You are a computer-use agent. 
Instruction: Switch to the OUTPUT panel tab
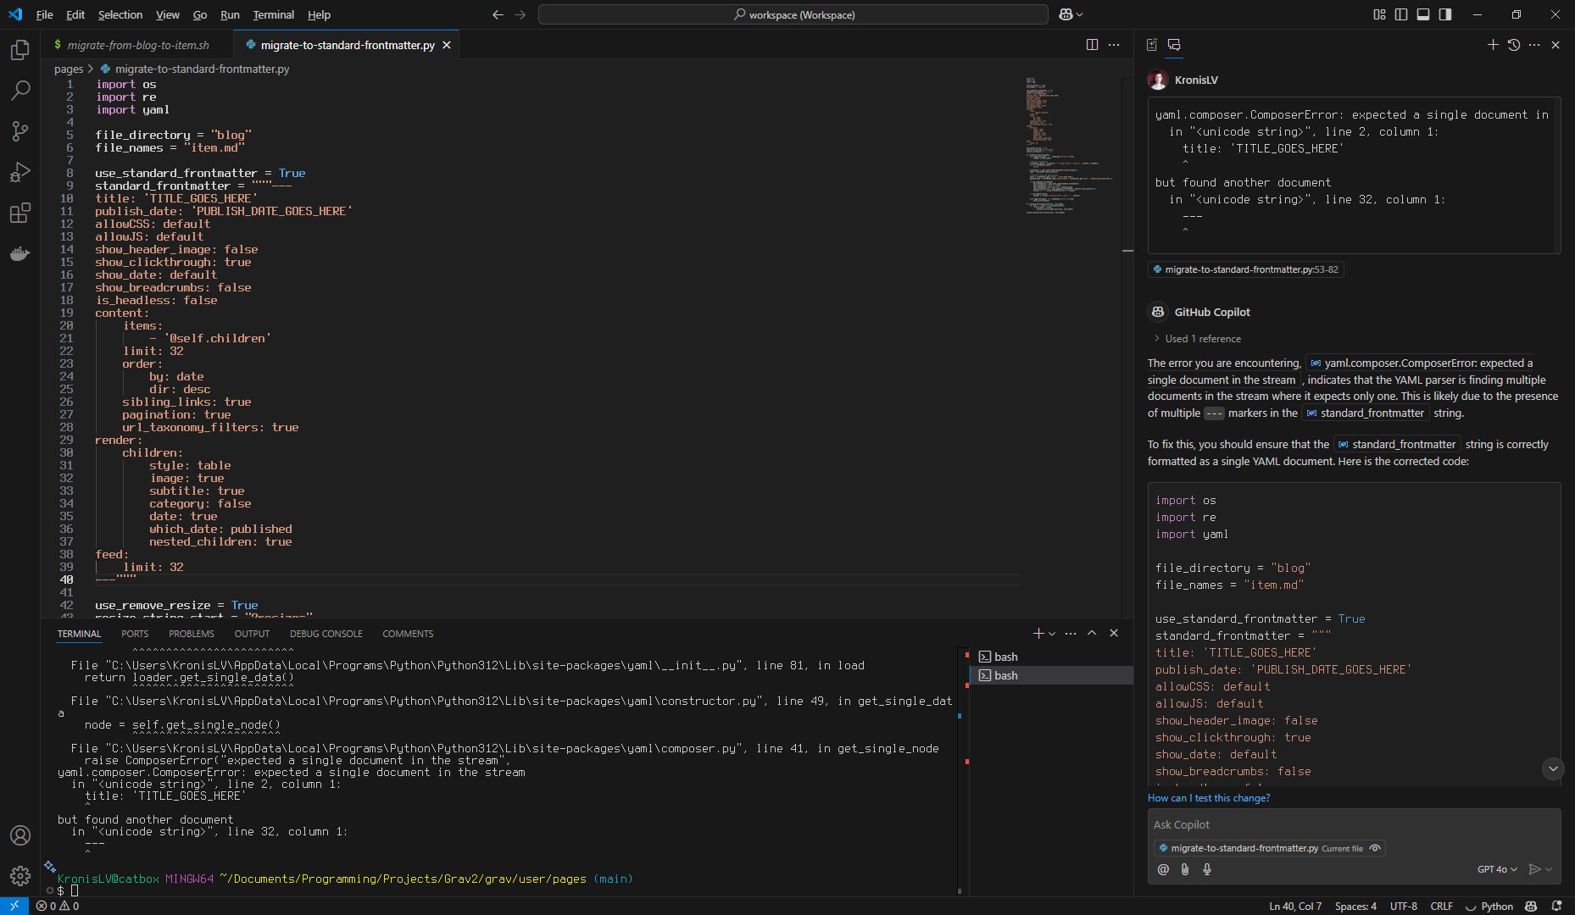[x=252, y=634]
